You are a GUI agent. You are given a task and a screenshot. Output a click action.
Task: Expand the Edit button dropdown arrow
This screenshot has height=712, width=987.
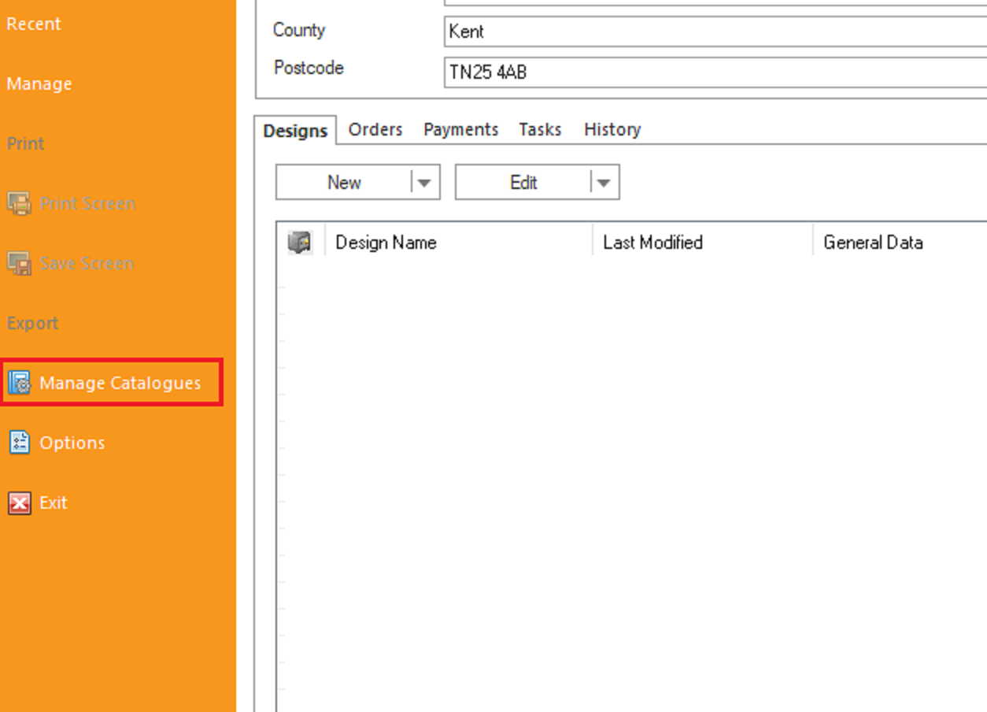click(x=604, y=183)
